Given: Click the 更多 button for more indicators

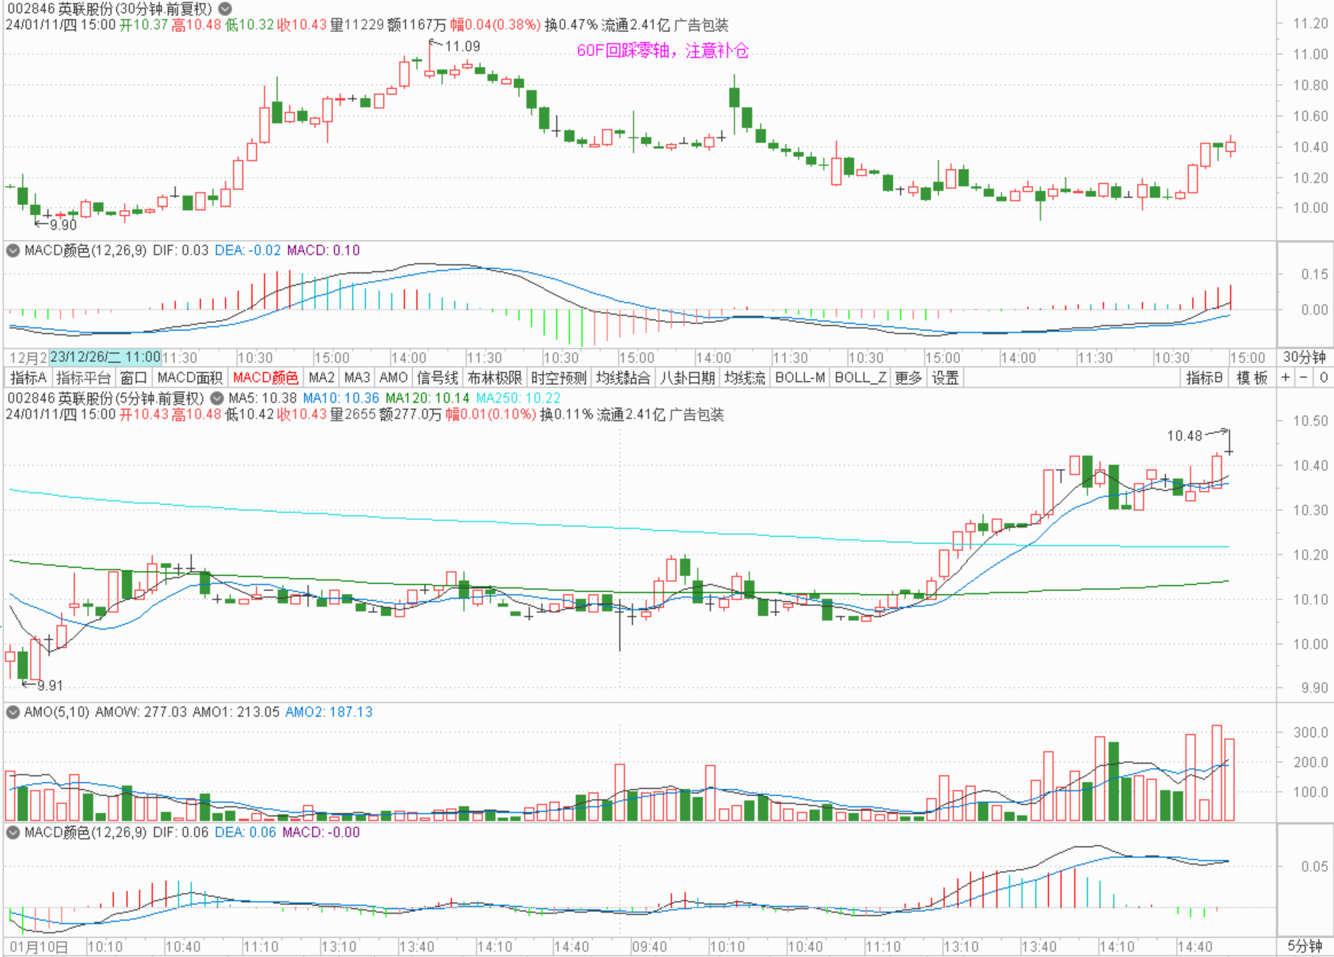Looking at the screenshot, I should [908, 377].
